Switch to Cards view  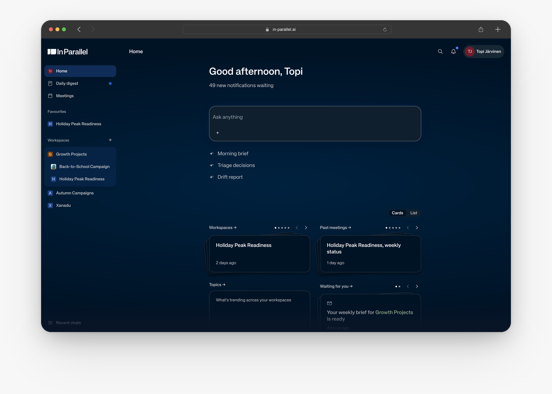click(x=397, y=213)
